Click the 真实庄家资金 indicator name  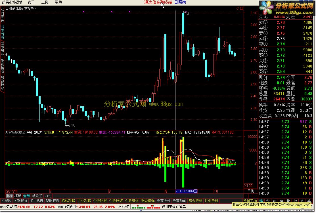pos(15,132)
